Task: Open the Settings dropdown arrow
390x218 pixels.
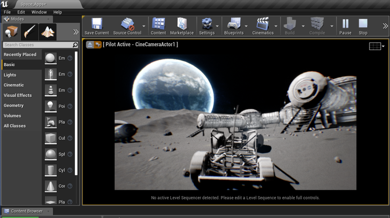Action: (x=218, y=26)
